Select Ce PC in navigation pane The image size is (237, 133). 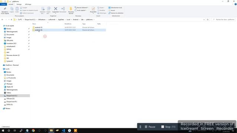(x=7, y=69)
